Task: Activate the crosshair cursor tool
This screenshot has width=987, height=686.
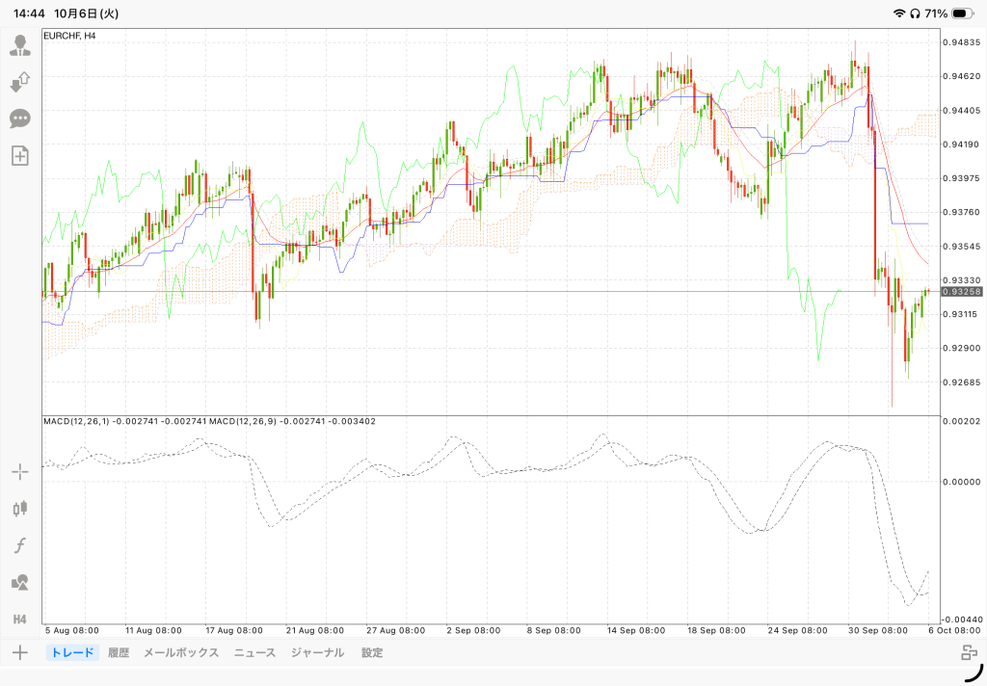Action: click(x=20, y=471)
